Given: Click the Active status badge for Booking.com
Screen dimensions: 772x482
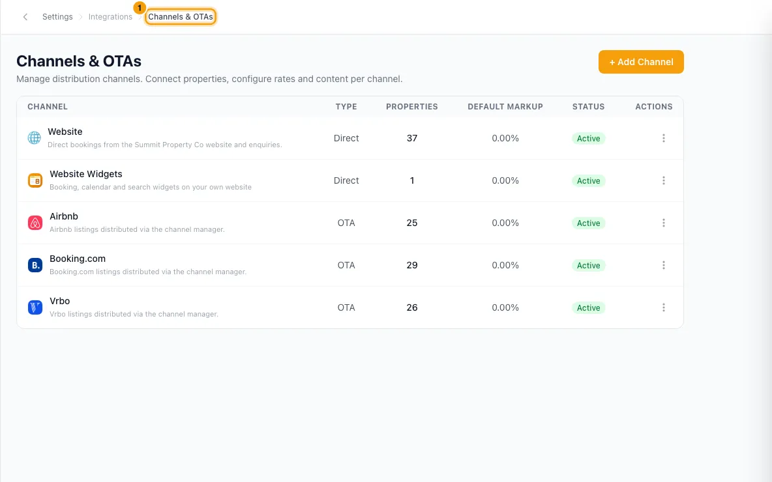Looking at the screenshot, I should click(588, 265).
